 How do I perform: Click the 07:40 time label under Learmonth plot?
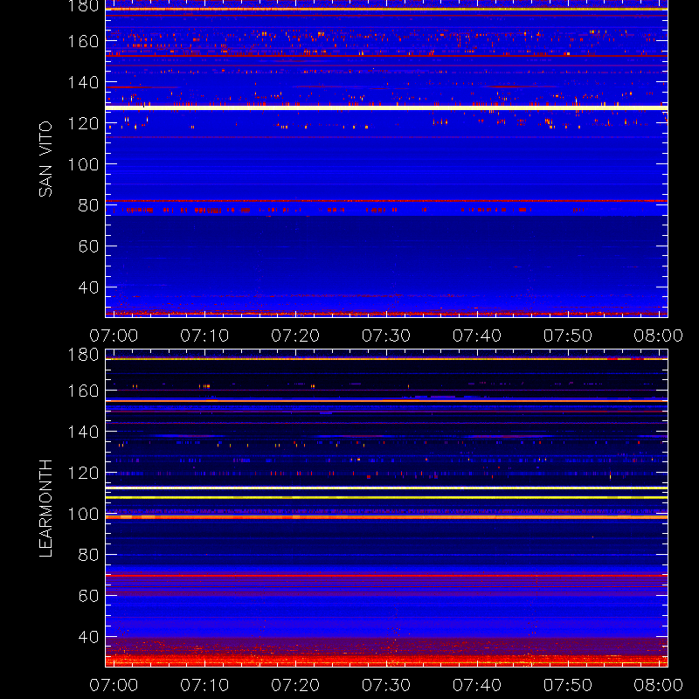click(477, 685)
